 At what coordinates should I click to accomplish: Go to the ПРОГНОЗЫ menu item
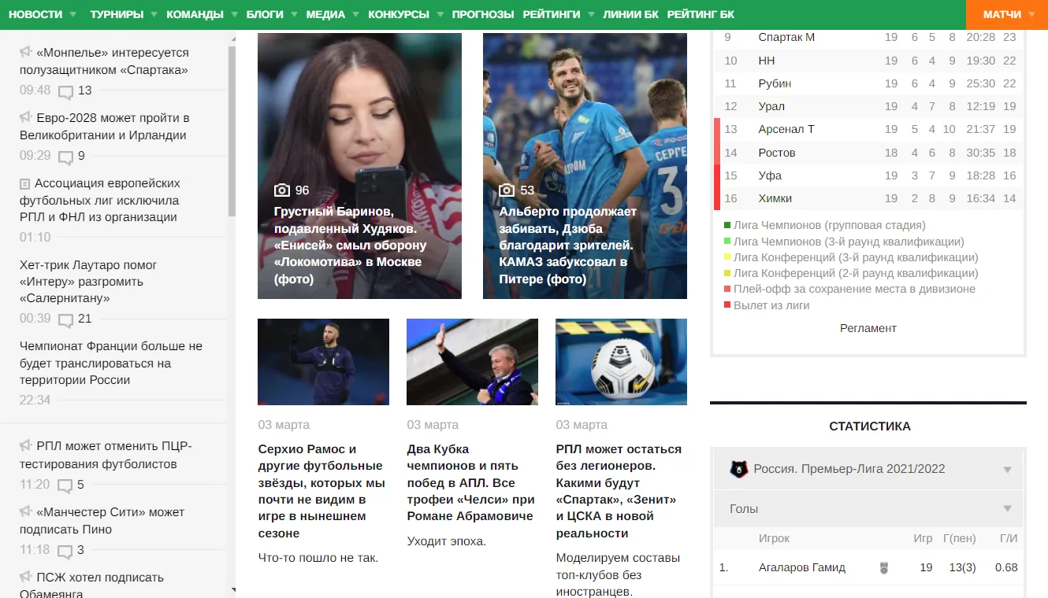coord(482,15)
